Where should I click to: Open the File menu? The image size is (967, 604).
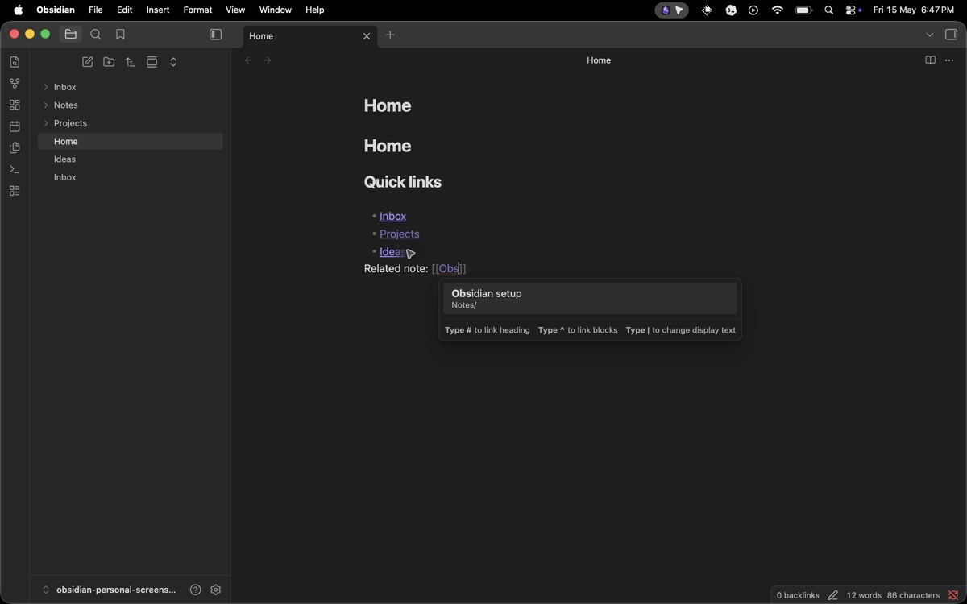tap(96, 10)
